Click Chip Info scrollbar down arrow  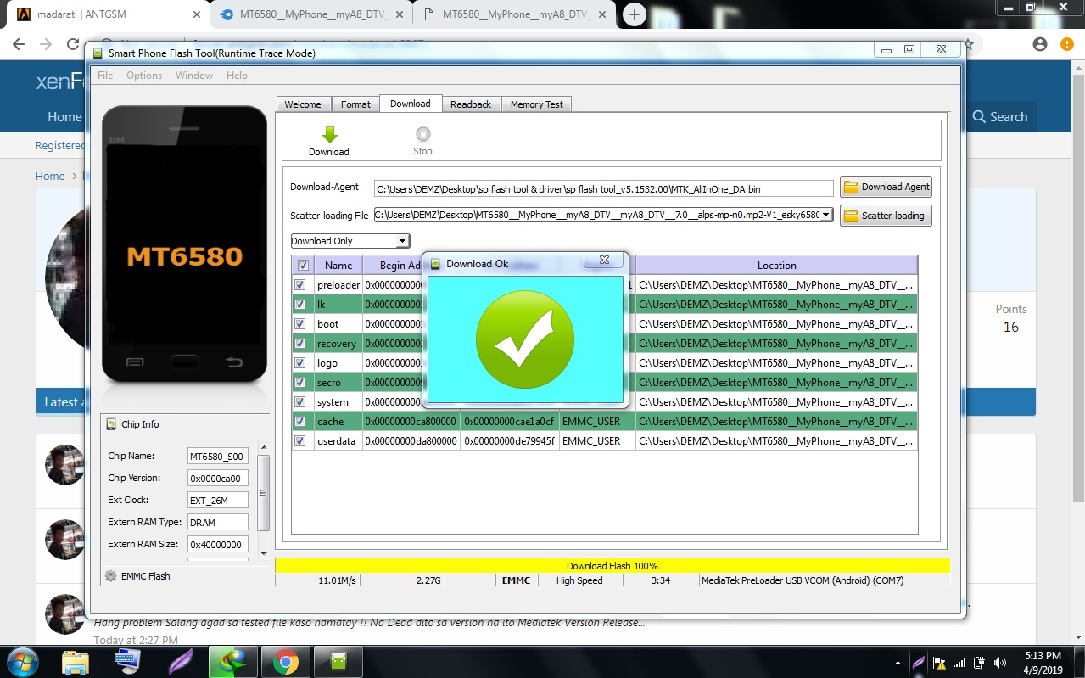(264, 554)
